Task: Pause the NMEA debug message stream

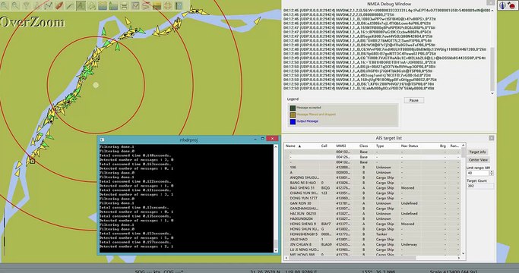Action: (x=413, y=100)
